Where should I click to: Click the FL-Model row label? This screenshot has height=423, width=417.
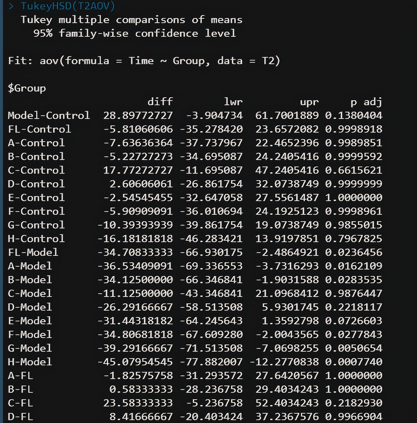point(33,252)
